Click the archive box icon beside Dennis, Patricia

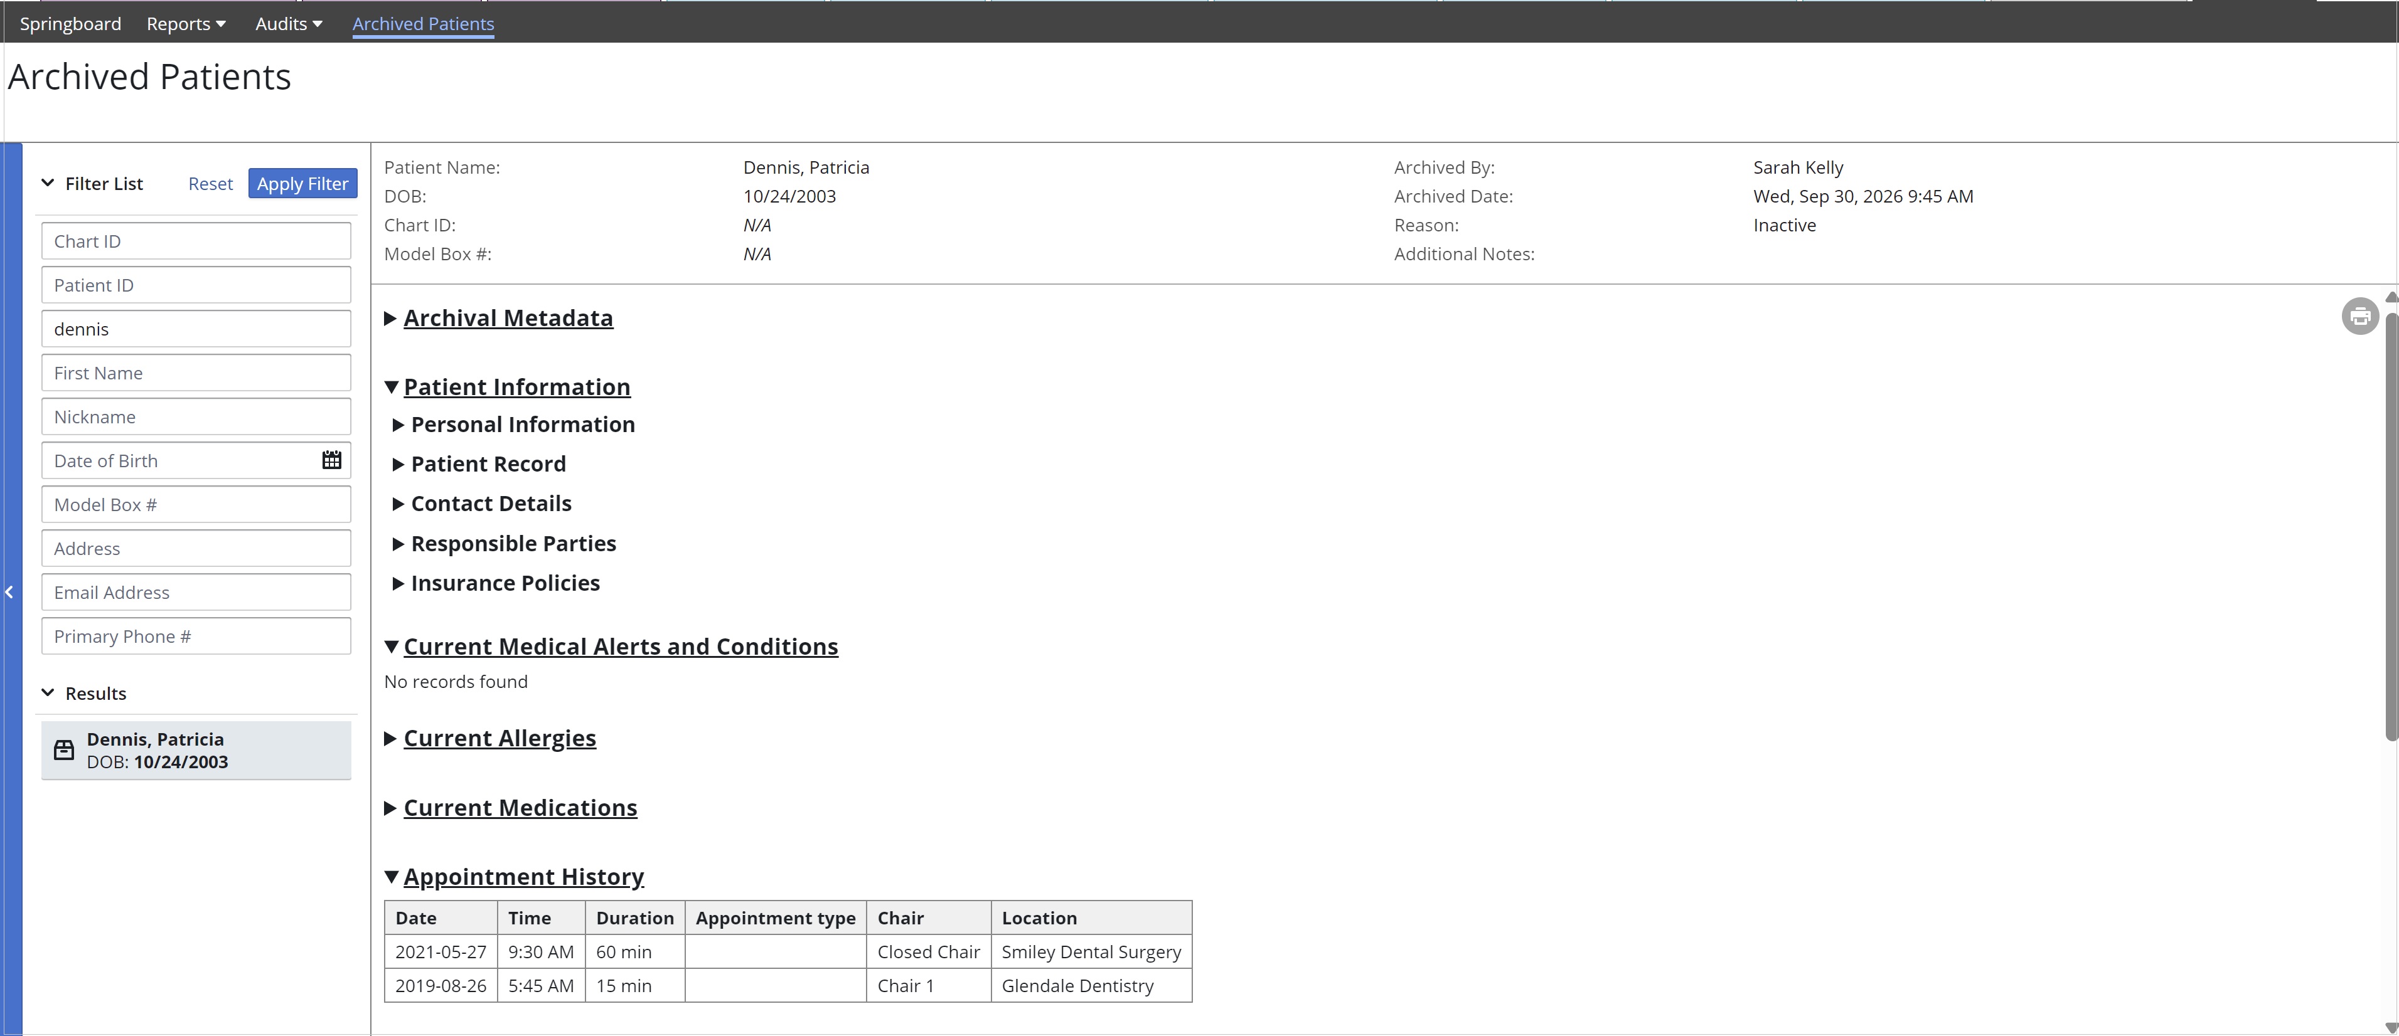click(x=63, y=750)
